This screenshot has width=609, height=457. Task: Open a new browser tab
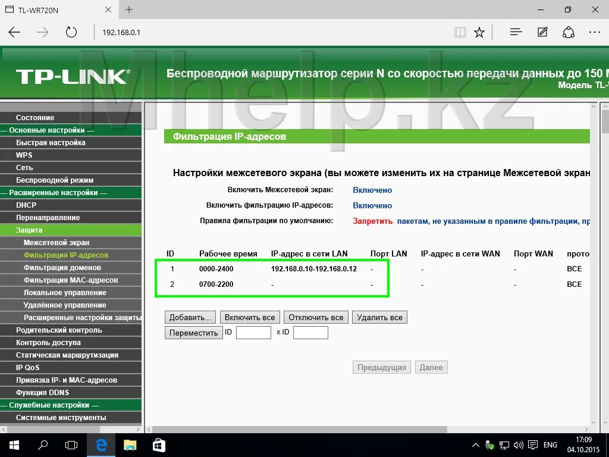click(129, 10)
